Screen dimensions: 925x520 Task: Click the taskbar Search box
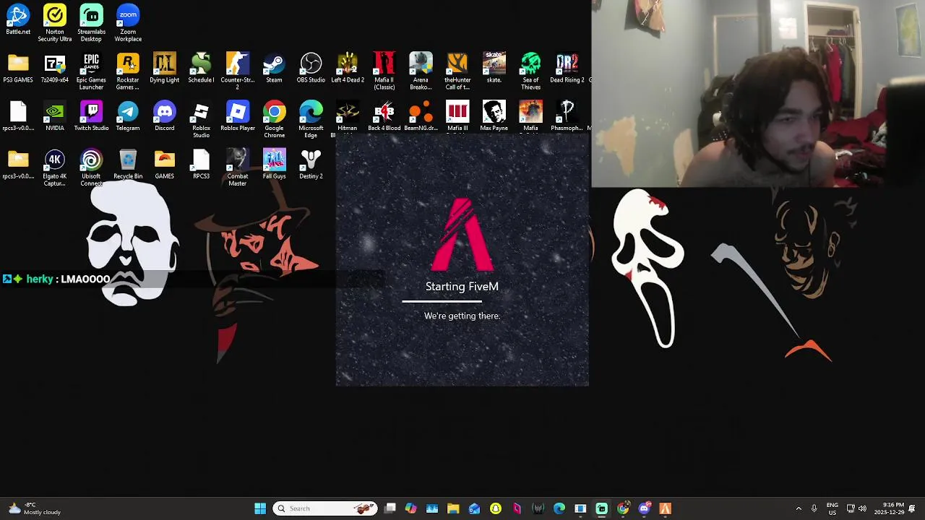point(325,508)
